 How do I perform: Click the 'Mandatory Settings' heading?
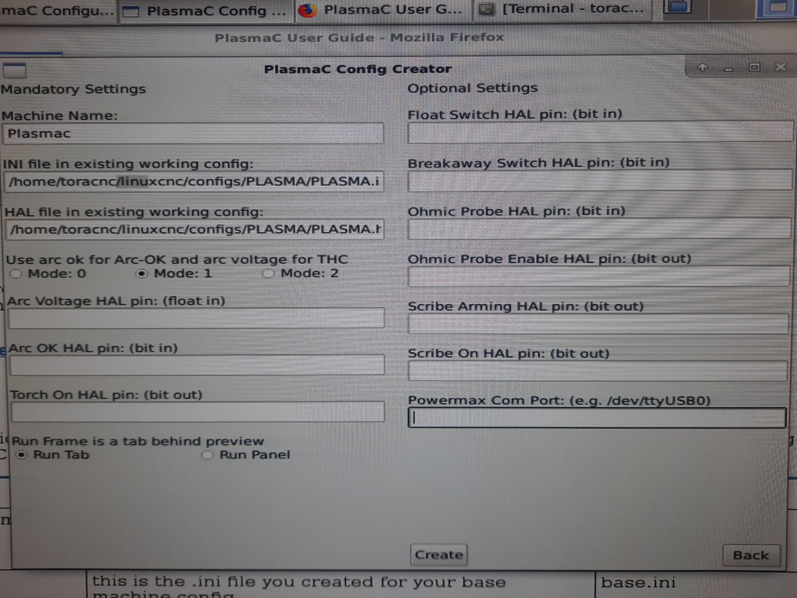point(73,89)
